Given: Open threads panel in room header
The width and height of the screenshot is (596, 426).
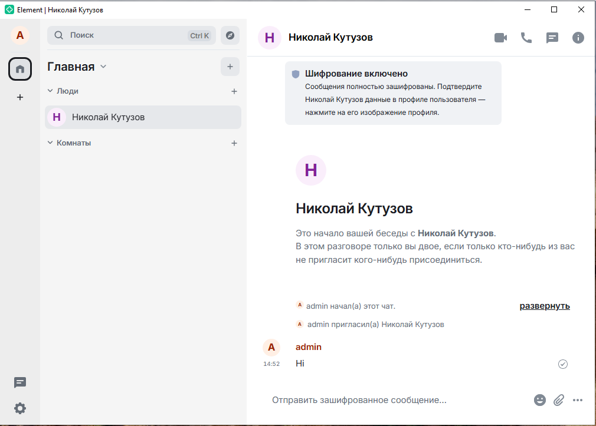Looking at the screenshot, I should (552, 38).
